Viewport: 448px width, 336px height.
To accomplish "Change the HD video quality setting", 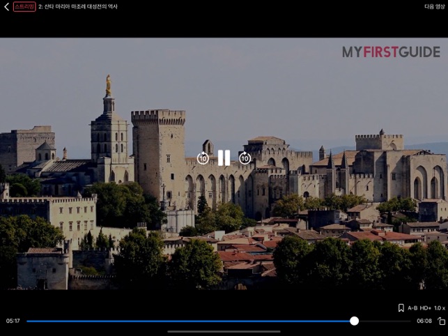I will (426, 308).
